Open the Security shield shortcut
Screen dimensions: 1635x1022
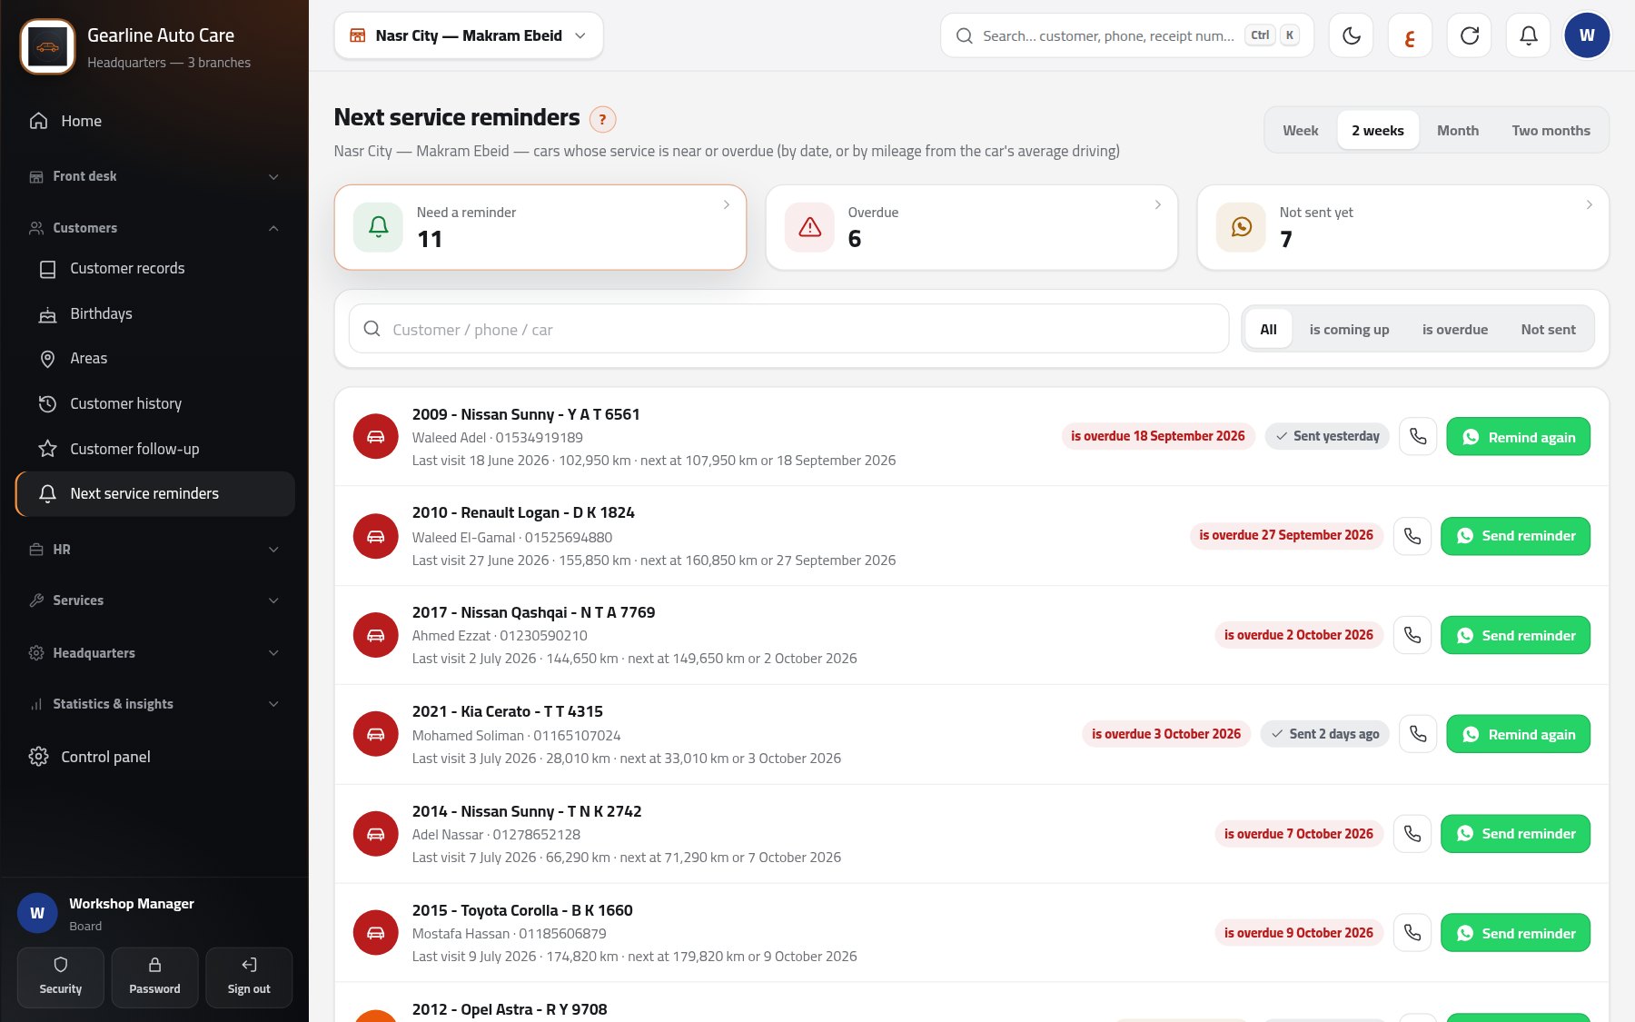pyautogui.click(x=61, y=977)
